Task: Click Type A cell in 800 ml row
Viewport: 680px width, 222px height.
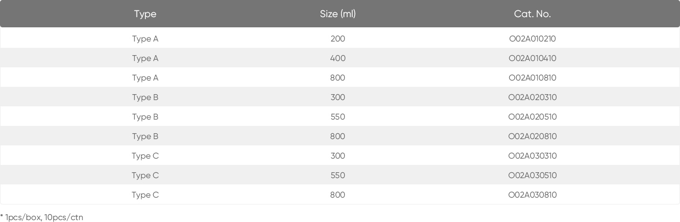Action: (x=145, y=78)
